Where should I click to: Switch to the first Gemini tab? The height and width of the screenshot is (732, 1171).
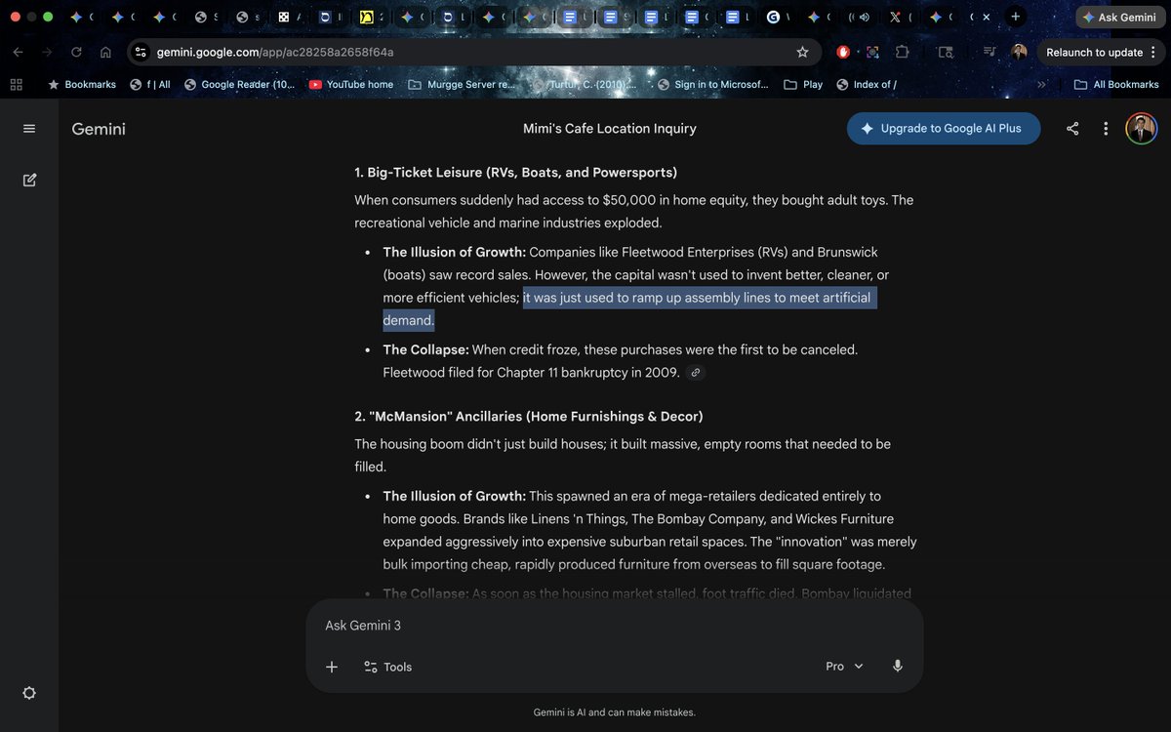[x=82, y=18]
